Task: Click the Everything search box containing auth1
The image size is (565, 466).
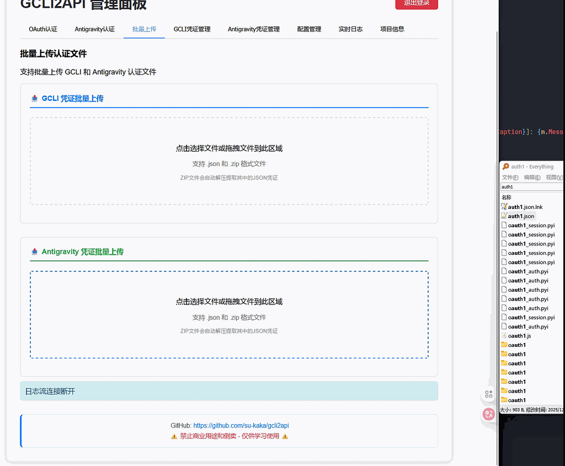Action: [x=532, y=186]
